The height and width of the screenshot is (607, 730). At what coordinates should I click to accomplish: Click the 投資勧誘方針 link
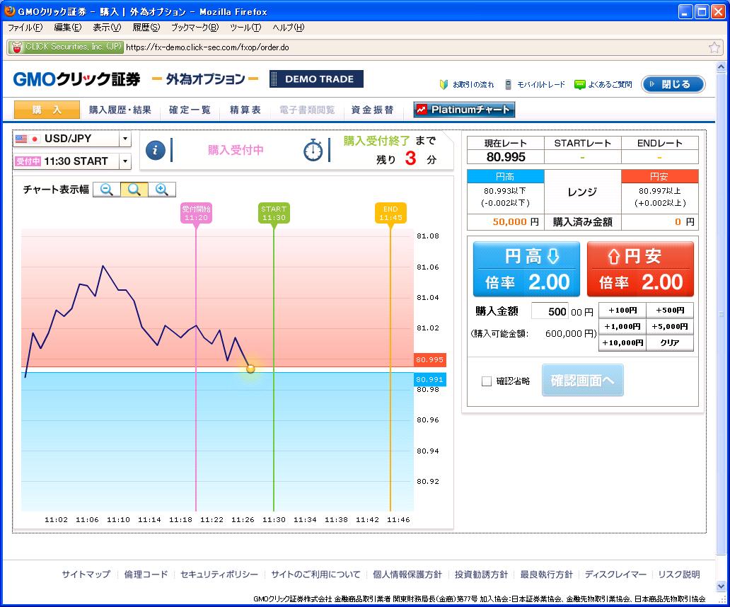pyautogui.click(x=481, y=574)
